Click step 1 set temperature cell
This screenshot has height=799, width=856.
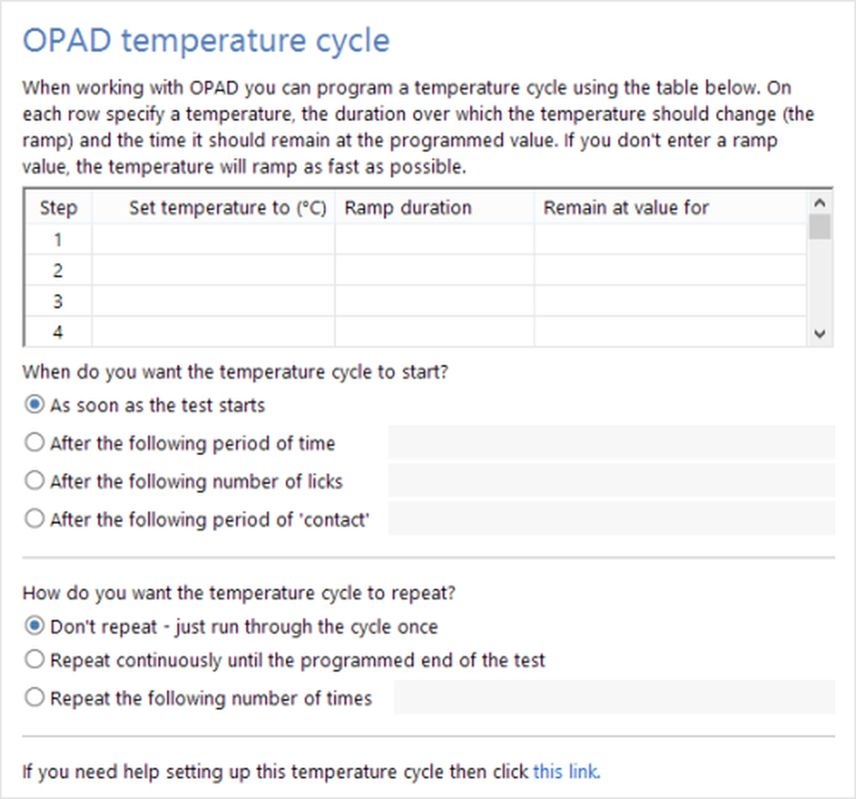(213, 240)
